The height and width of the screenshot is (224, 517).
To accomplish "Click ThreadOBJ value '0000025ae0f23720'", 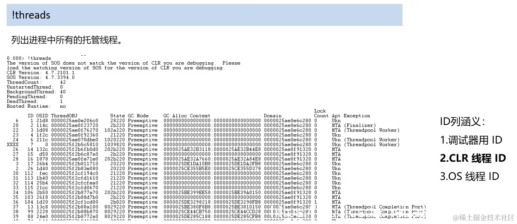I will coord(75,125).
